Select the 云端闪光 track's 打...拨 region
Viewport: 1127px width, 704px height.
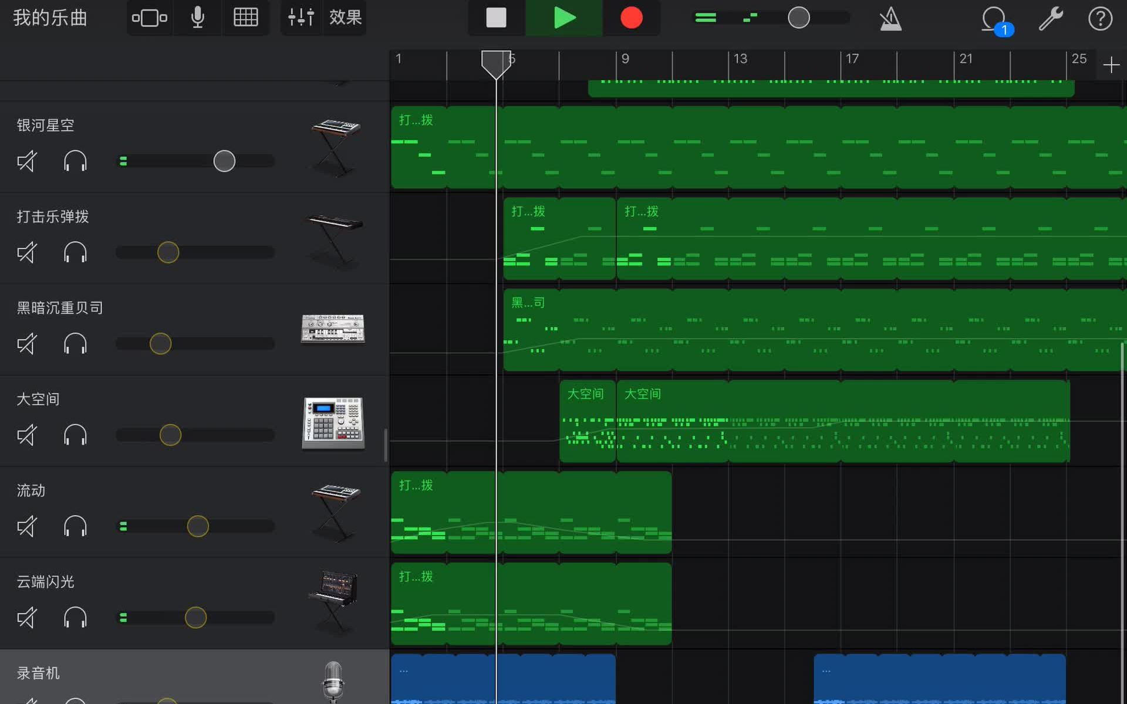[x=531, y=604]
